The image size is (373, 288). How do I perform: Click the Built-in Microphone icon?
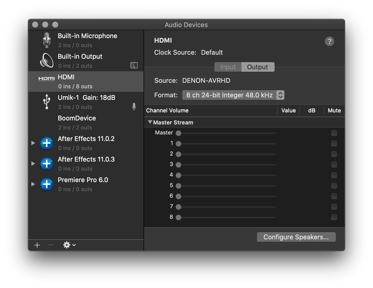(x=47, y=40)
